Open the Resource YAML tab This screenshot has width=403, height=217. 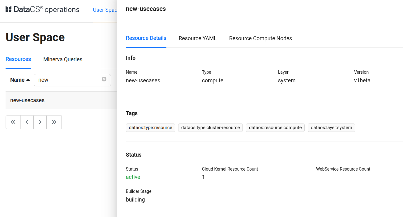pos(198,38)
